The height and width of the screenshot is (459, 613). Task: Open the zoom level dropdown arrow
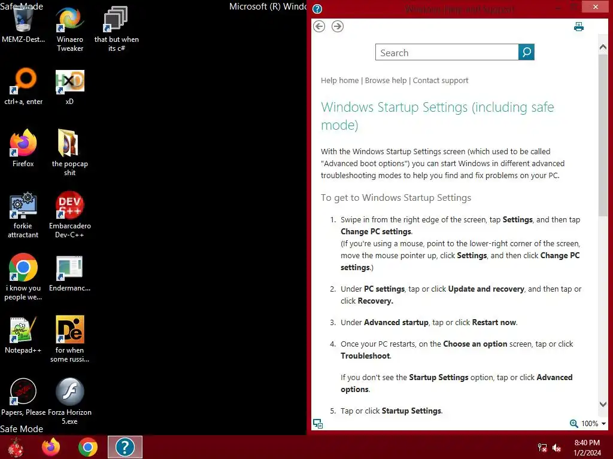click(603, 424)
